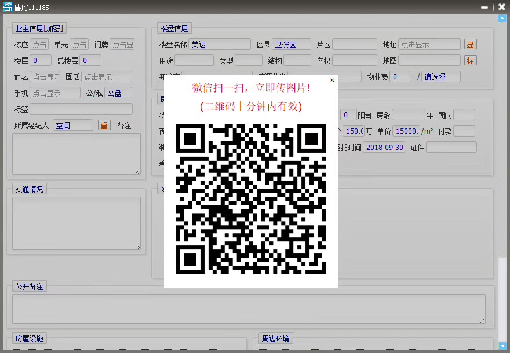Open the 付款 payment field

coord(464,131)
